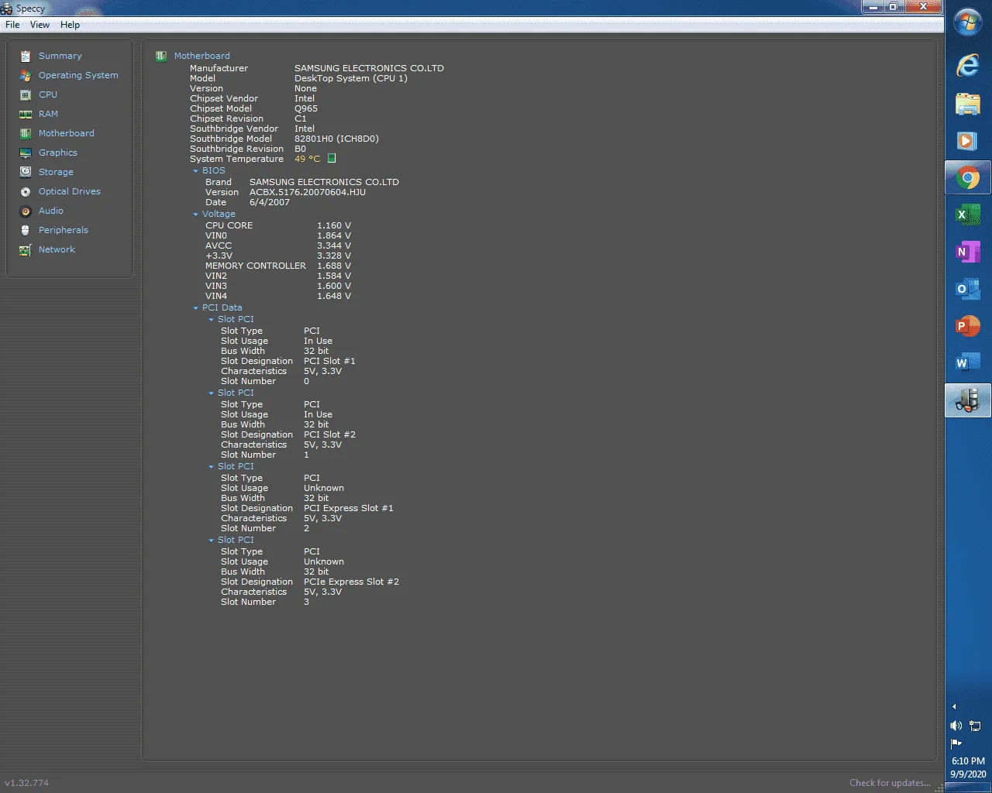
Task: Launch Outlook from the taskbar
Action: [968, 289]
